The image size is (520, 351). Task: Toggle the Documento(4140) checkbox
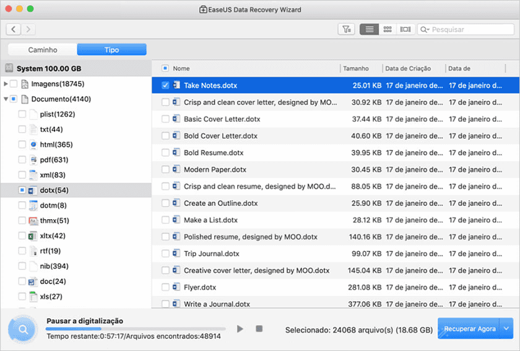(14, 99)
